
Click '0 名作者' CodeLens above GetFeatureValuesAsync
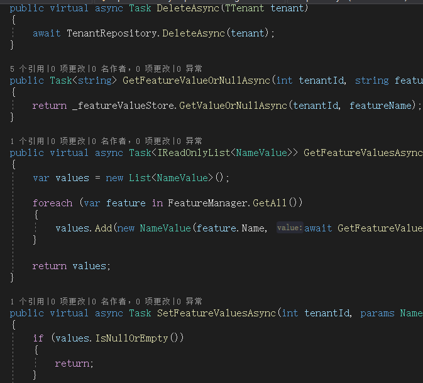(x=109, y=141)
